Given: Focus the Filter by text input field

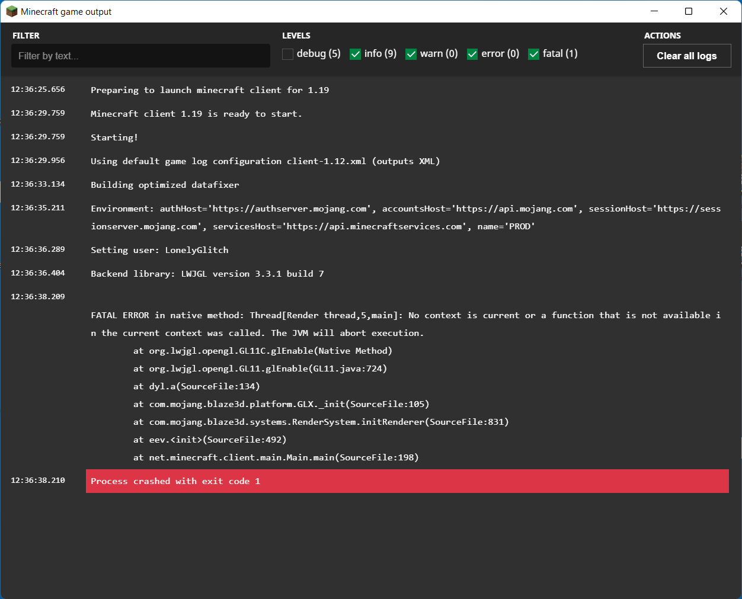Looking at the screenshot, I should (x=140, y=56).
